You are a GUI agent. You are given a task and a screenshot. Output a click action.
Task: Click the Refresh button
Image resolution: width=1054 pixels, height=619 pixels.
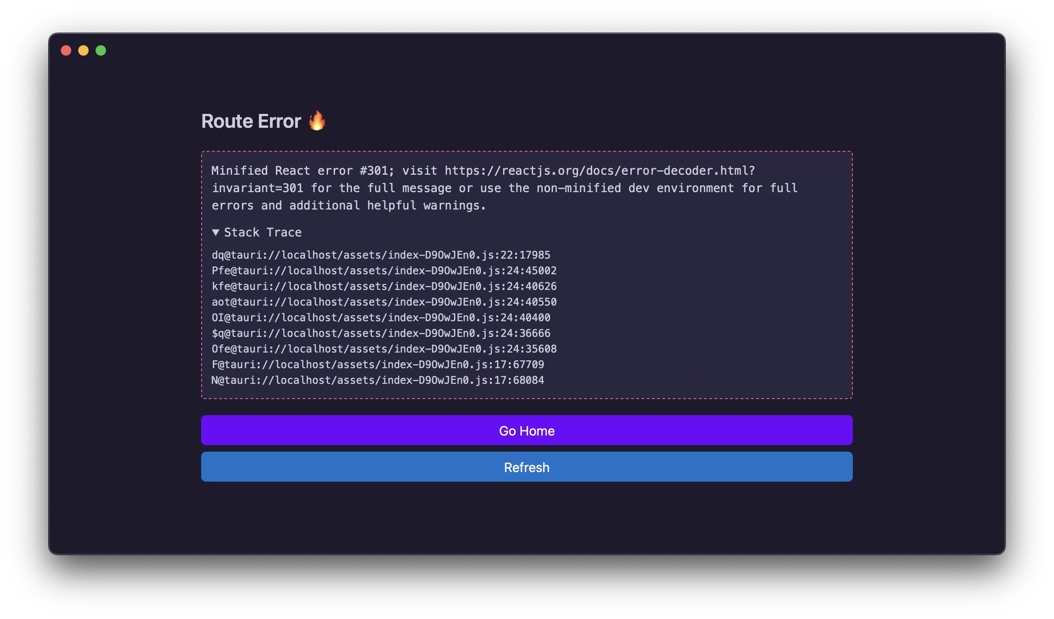tap(527, 467)
